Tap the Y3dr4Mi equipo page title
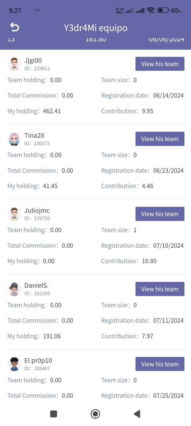 point(95,28)
